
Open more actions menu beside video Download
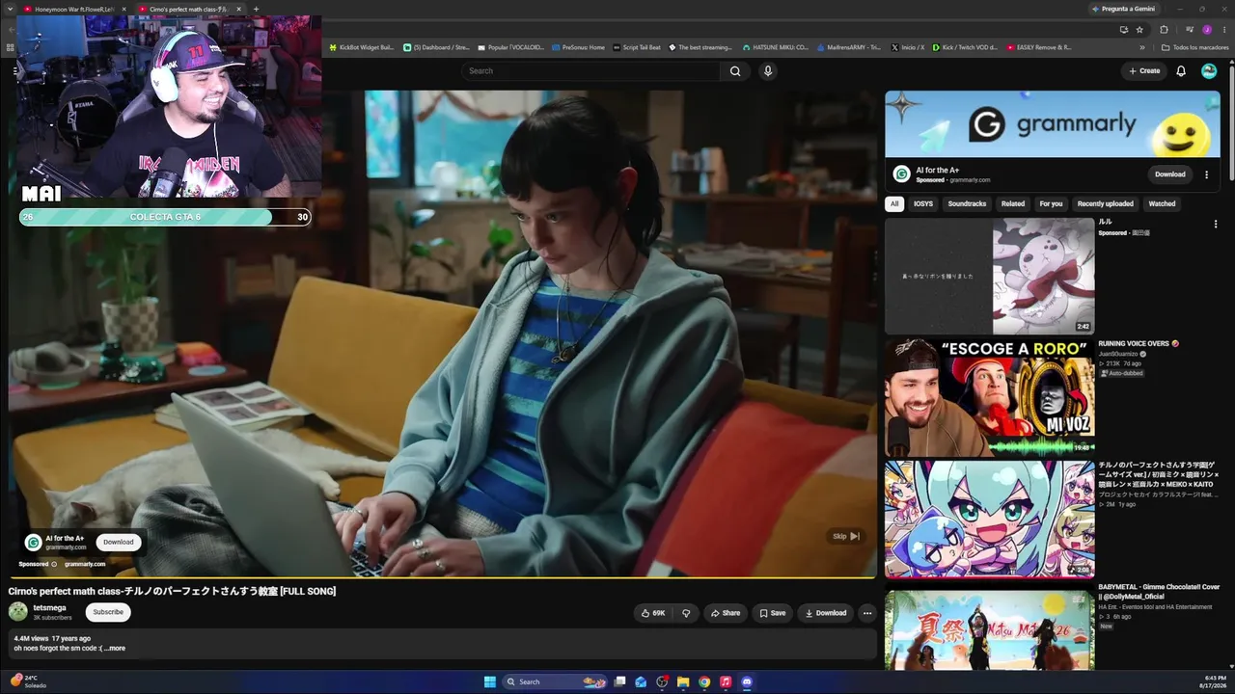pos(867,613)
